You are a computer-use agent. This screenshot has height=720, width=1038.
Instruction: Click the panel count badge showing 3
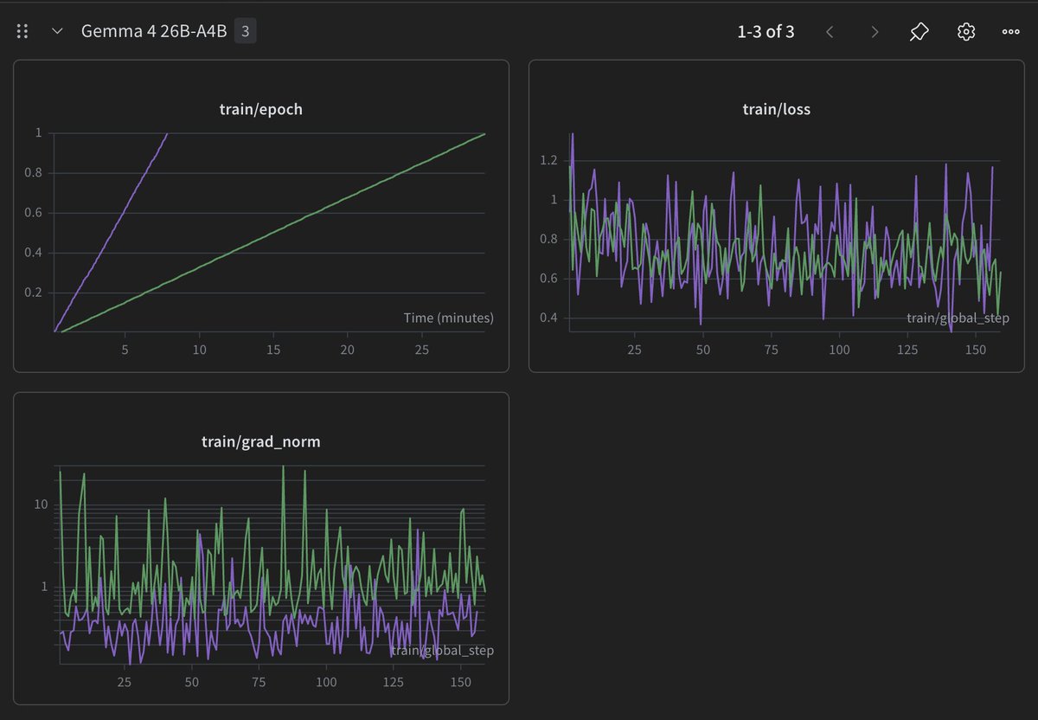click(x=245, y=32)
